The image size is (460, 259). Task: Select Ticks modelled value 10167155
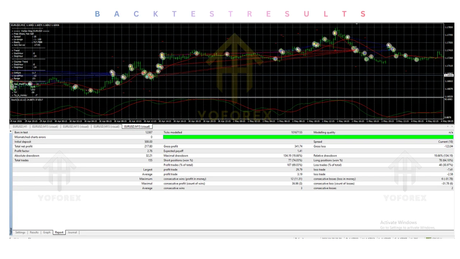pos(296,132)
